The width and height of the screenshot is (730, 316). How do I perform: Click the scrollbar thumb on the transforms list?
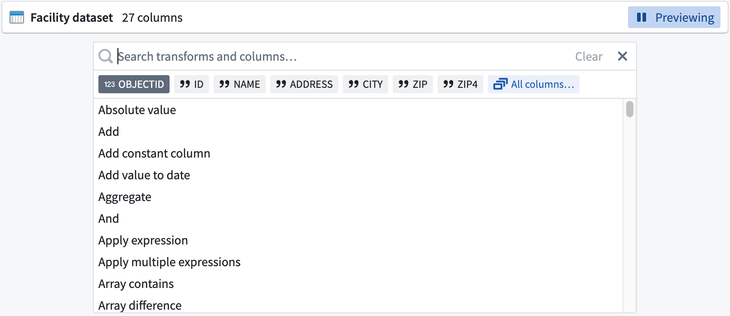click(630, 110)
